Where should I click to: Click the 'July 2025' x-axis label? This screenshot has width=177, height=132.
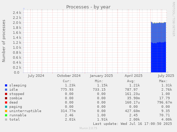click(166, 76)
